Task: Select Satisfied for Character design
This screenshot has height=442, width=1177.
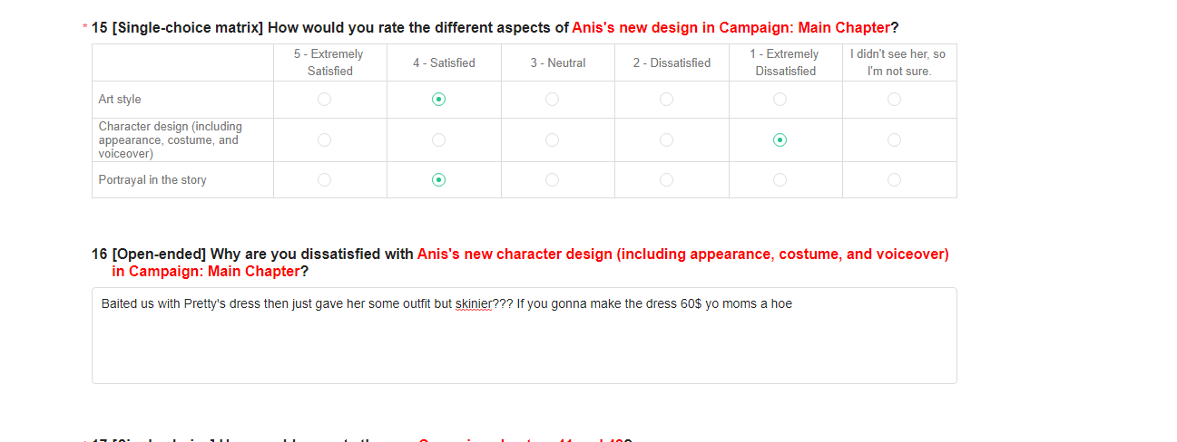Action: tap(439, 139)
